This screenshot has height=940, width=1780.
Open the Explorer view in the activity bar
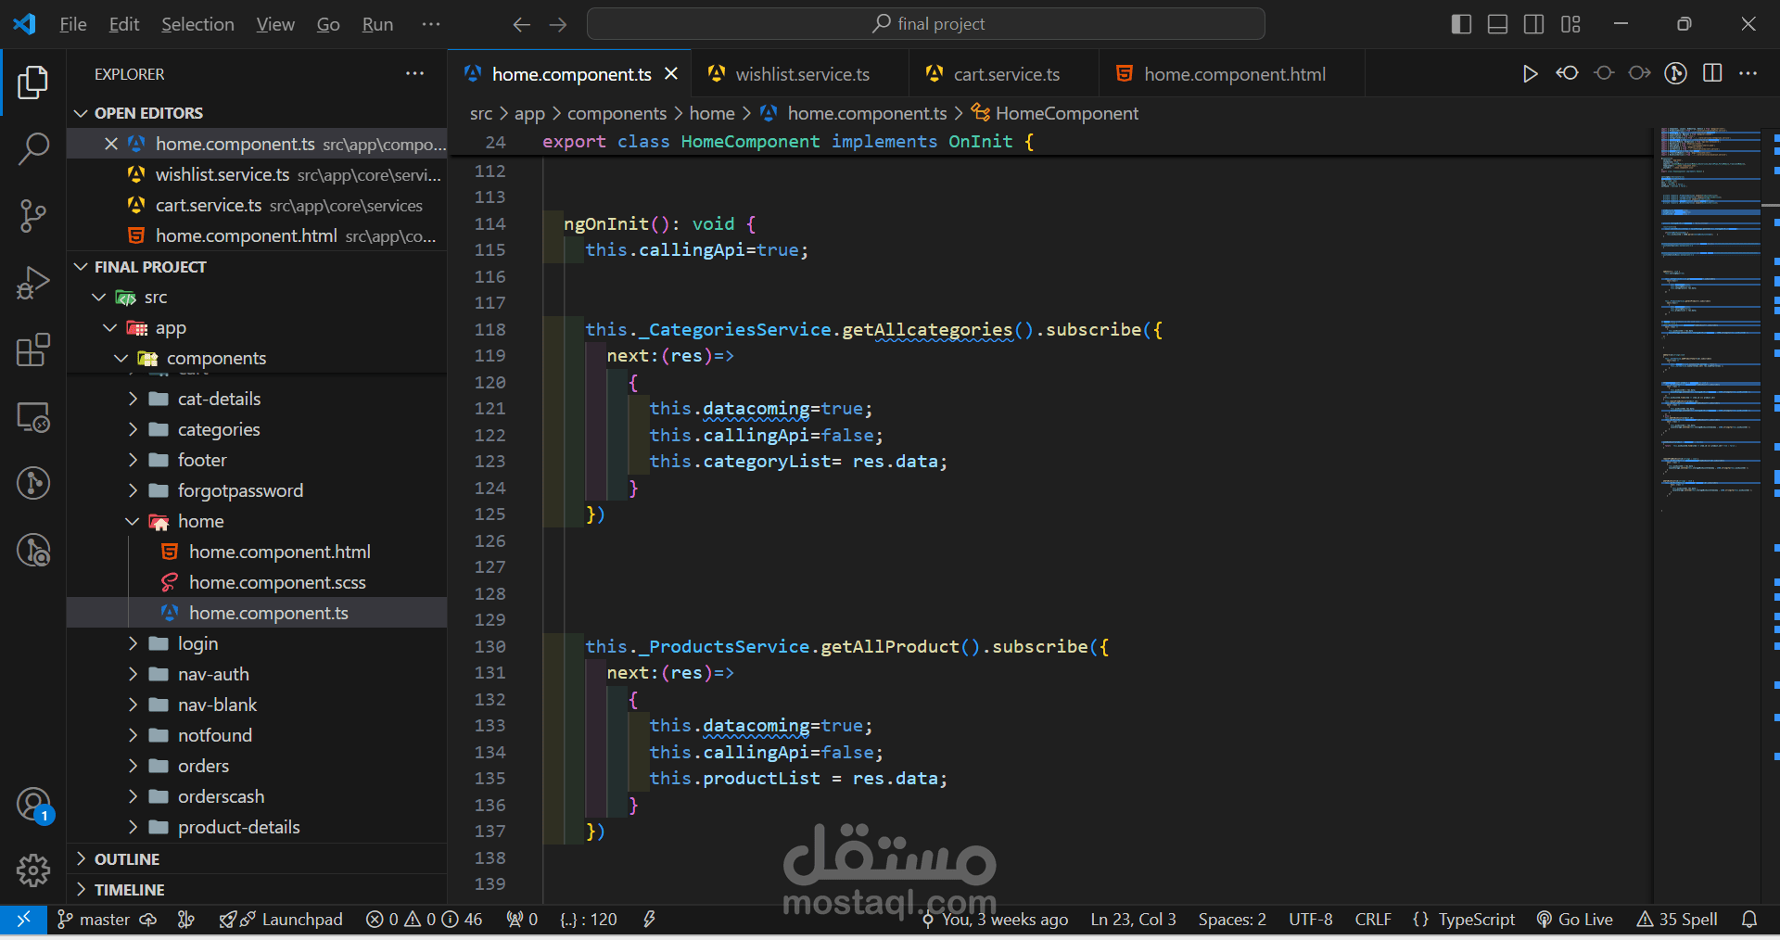[x=33, y=83]
